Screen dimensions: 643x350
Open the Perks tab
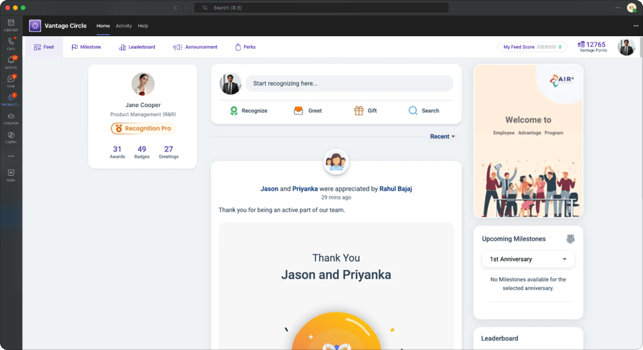[245, 47]
